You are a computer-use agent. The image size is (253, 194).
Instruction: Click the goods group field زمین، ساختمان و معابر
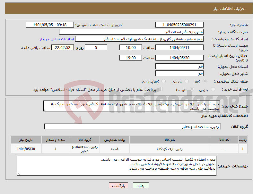point(133,126)
